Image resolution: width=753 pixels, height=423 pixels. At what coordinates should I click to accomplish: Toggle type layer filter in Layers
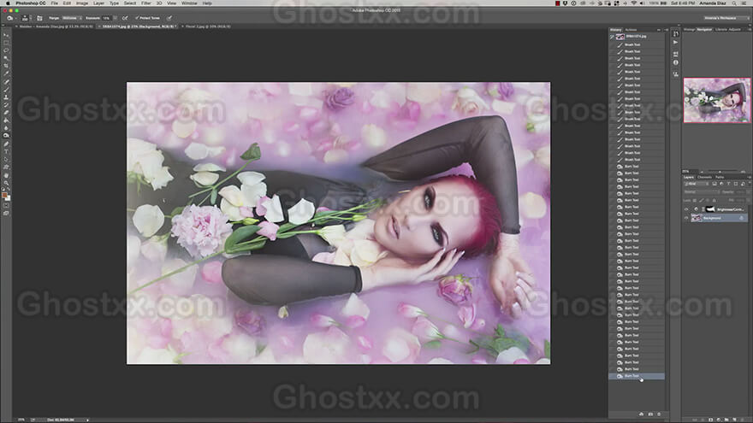[728, 184]
